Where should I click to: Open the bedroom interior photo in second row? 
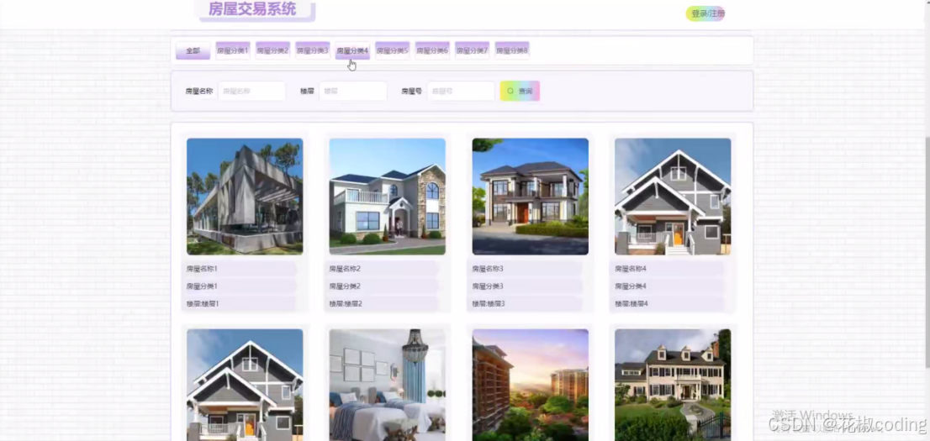(x=388, y=385)
